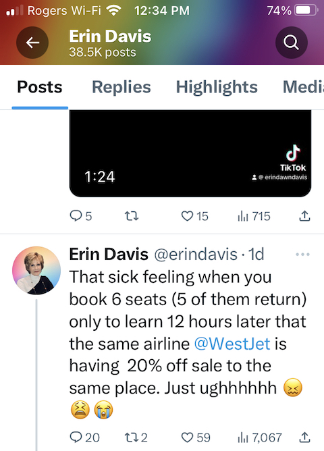Image resolution: width=324 pixels, height=451 pixels.
Task: Switch to the Highlights tab
Action: [x=217, y=87]
